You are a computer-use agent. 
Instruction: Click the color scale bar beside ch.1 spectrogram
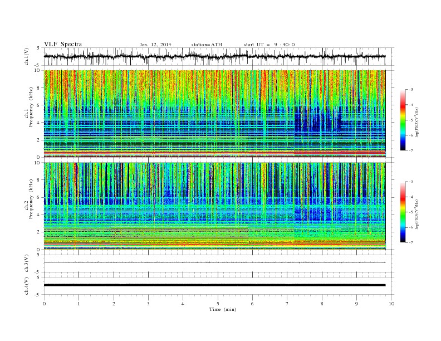[x=403, y=120]
